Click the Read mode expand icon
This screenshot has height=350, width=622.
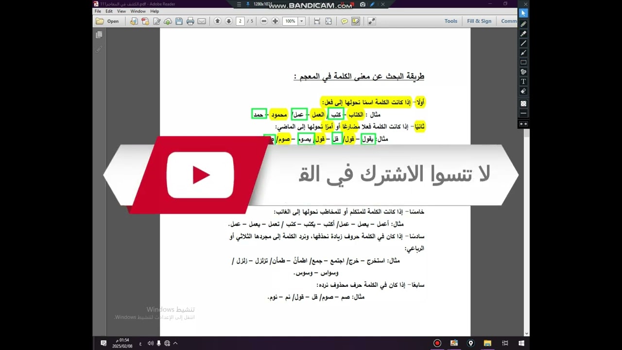pos(371,21)
